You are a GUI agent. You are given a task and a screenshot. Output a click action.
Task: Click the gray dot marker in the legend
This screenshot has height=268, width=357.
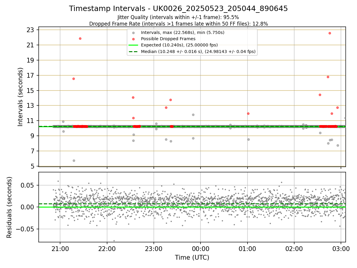click(x=134, y=33)
